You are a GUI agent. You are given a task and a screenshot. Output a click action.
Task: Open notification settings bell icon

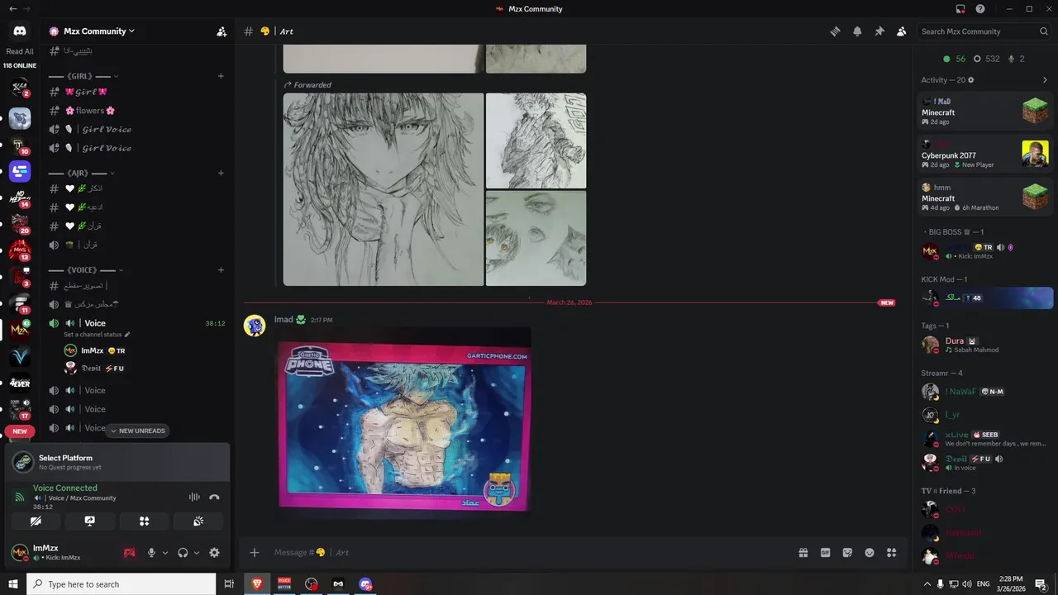[857, 31]
